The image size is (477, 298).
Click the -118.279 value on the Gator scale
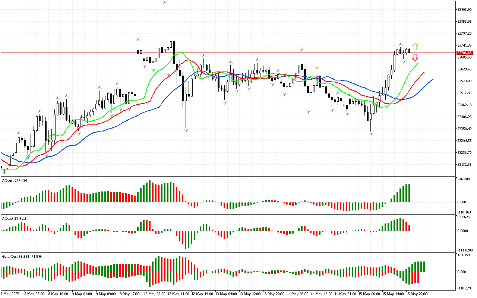point(464,288)
